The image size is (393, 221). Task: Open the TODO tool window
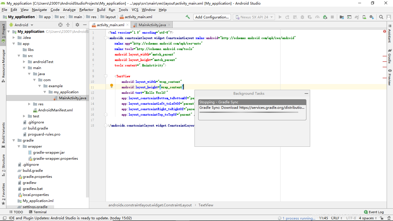16,212
